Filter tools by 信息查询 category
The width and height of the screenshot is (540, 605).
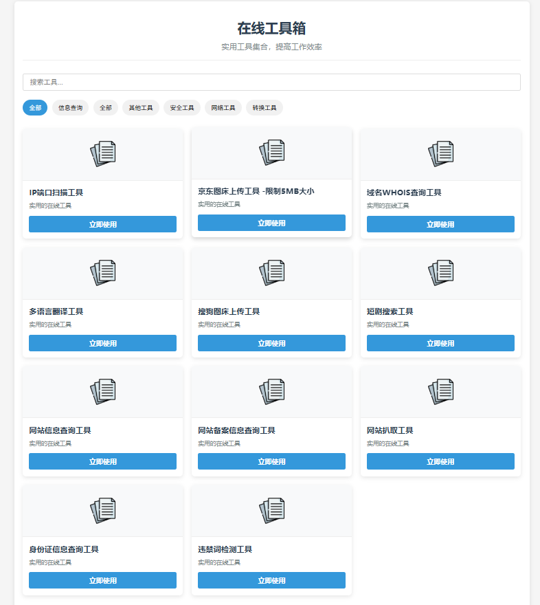point(71,108)
